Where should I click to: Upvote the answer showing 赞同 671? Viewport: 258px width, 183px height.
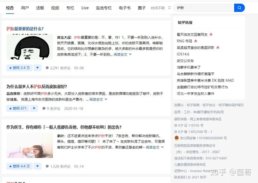[18, 109]
